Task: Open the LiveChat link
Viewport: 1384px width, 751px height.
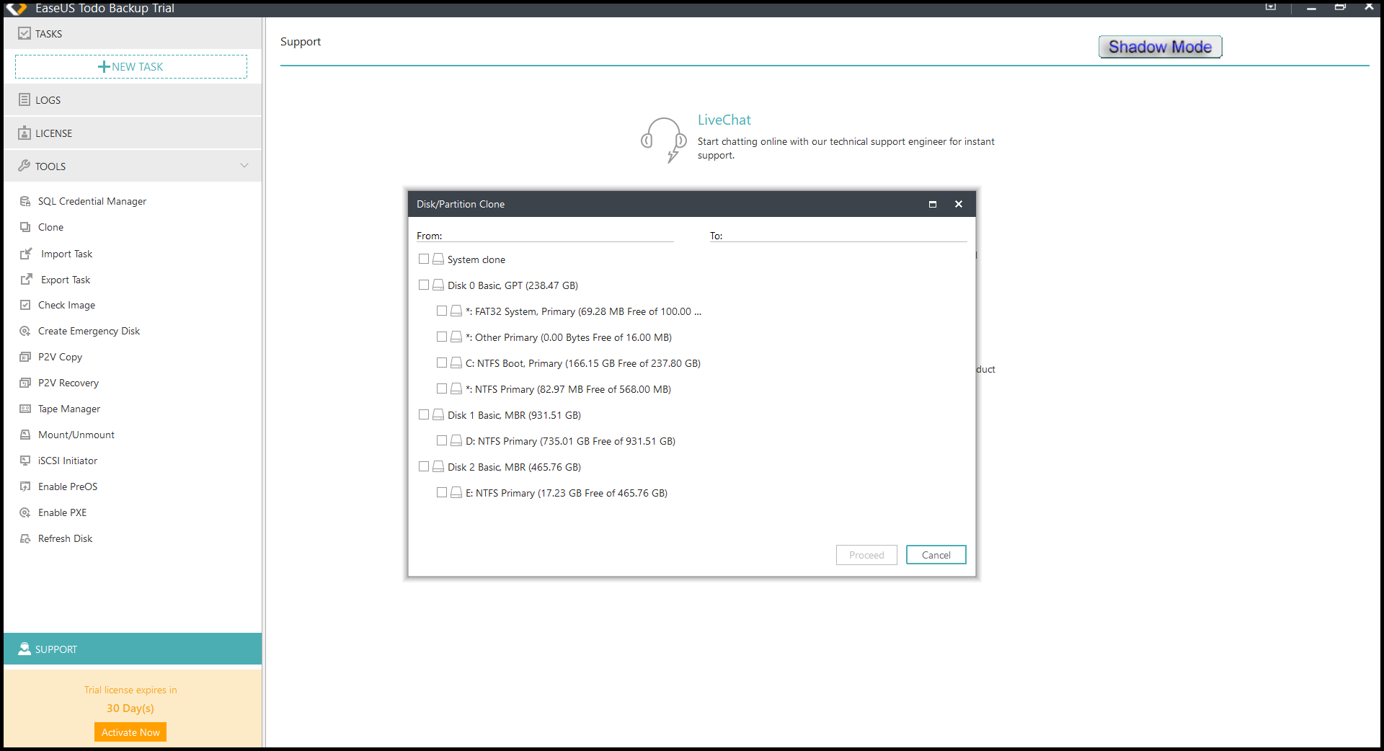Action: pos(724,120)
